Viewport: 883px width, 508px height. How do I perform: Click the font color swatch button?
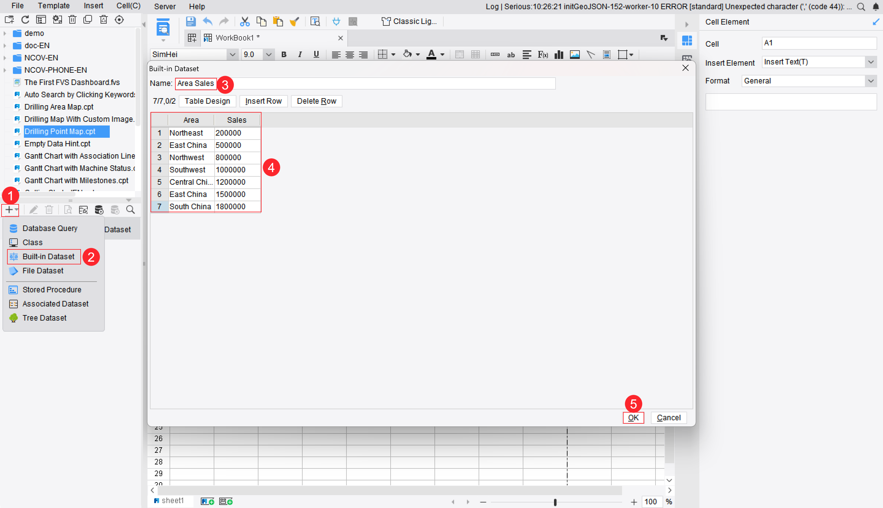click(x=431, y=54)
